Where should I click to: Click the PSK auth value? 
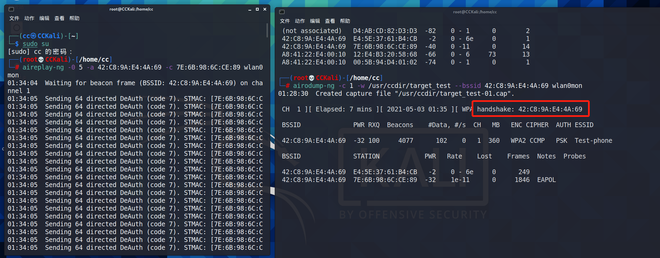(561, 140)
